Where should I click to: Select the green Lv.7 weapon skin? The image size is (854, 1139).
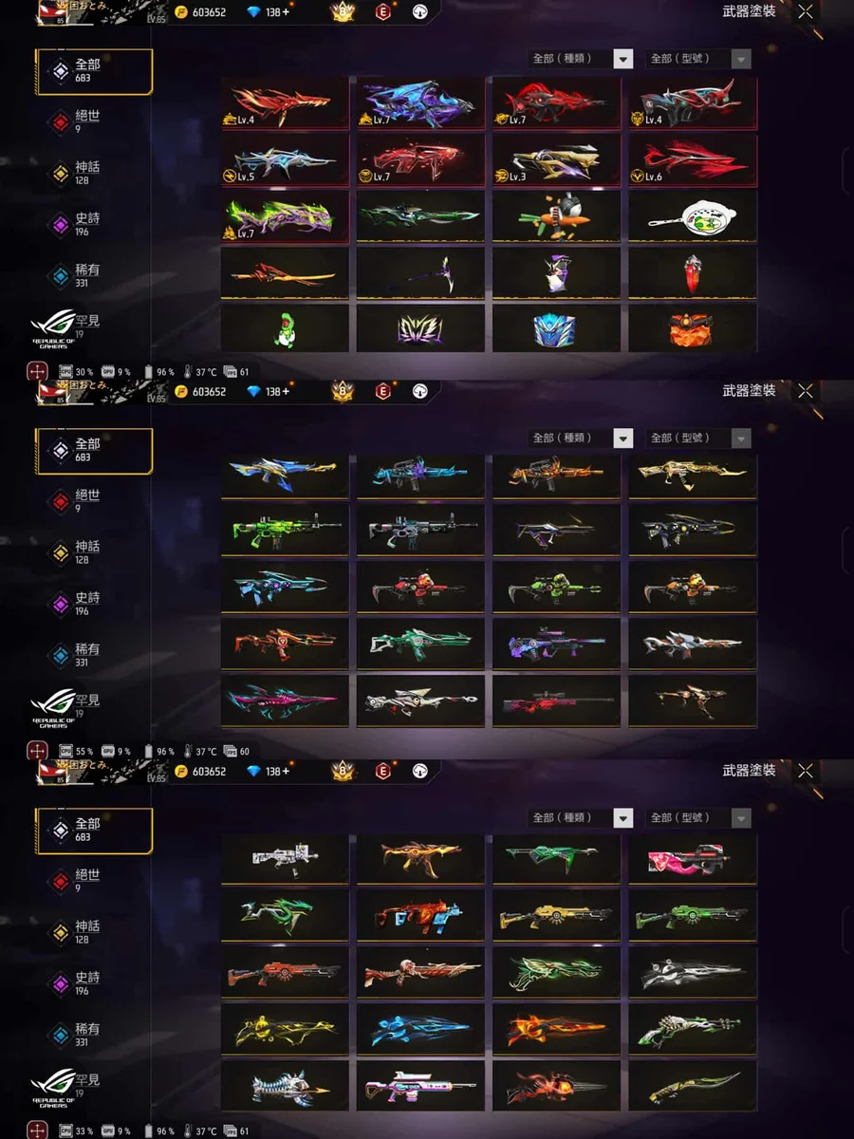pyautogui.click(x=285, y=216)
